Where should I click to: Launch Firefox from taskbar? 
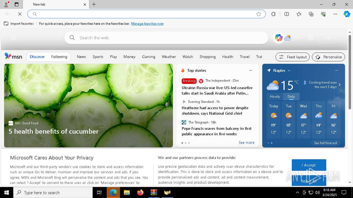[x=140, y=193]
